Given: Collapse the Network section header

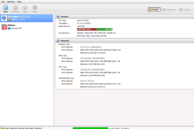Looking at the screenshot, I should (125, 41).
